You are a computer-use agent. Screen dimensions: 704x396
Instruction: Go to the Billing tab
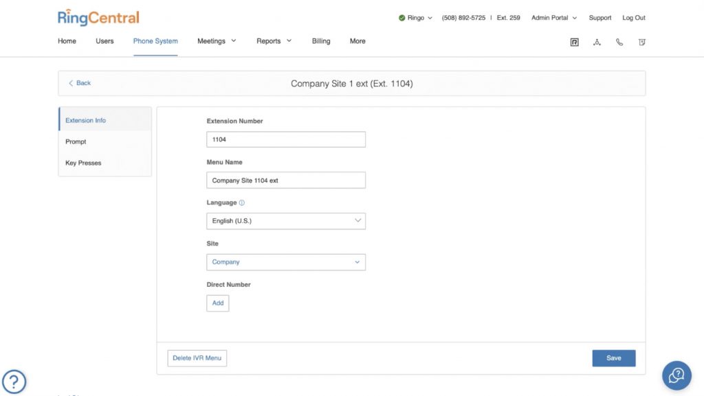tap(320, 41)
